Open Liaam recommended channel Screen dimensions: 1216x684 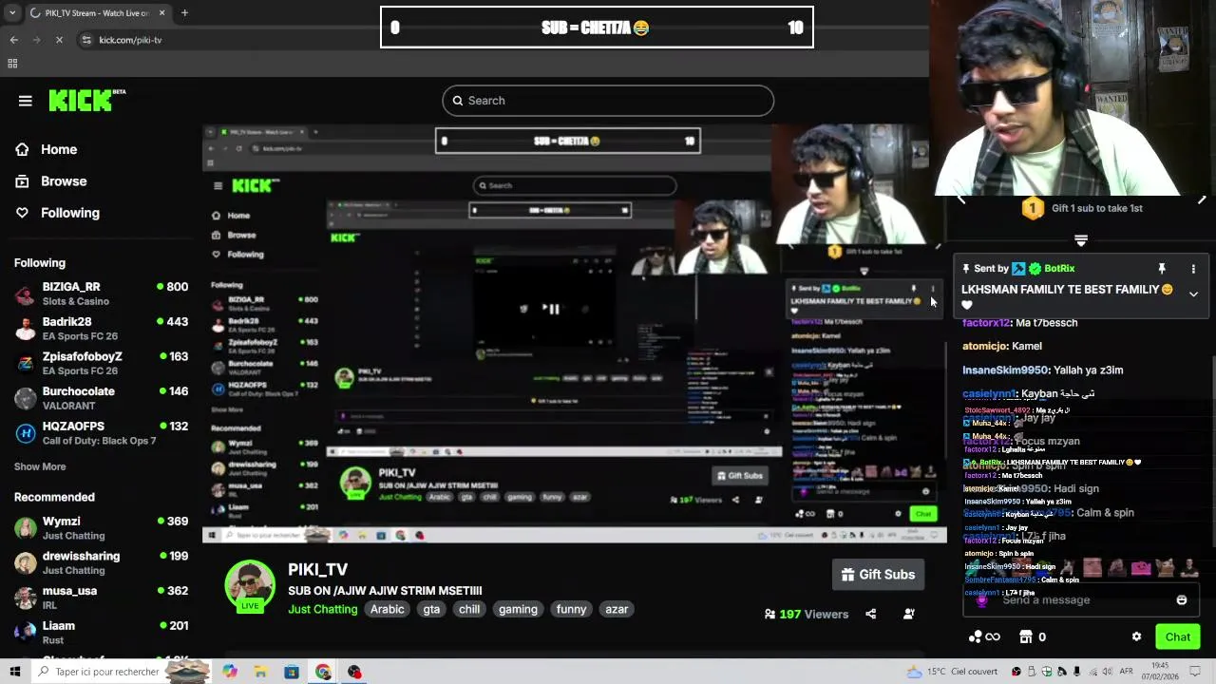click(101, 633)
